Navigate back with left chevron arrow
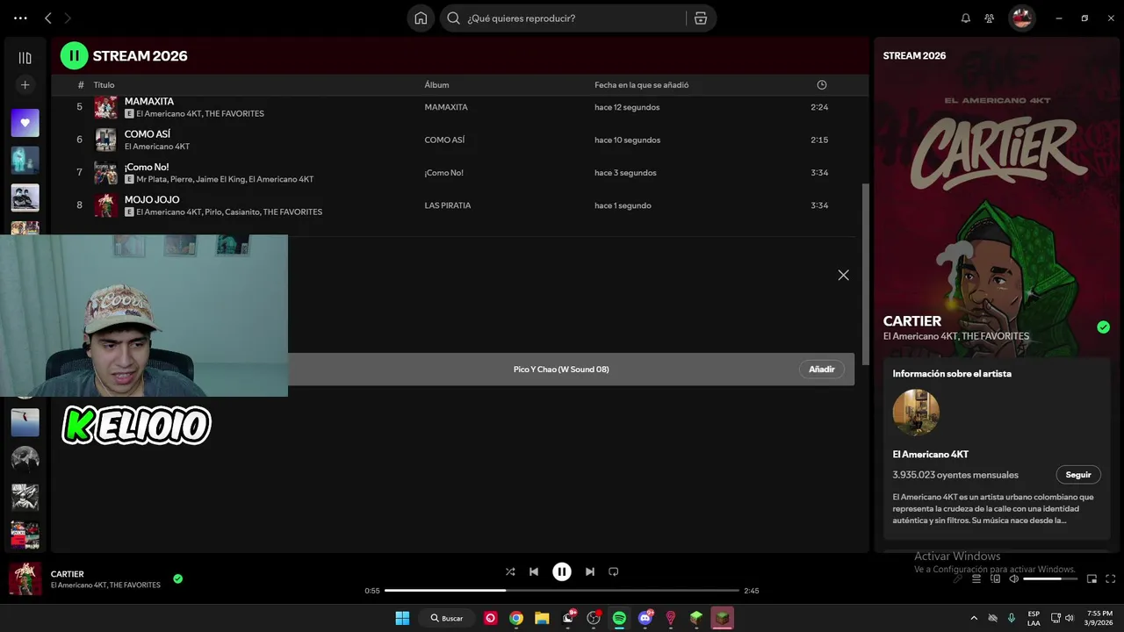This screenshot has width=1124, height=632. (x=48, y=18)
